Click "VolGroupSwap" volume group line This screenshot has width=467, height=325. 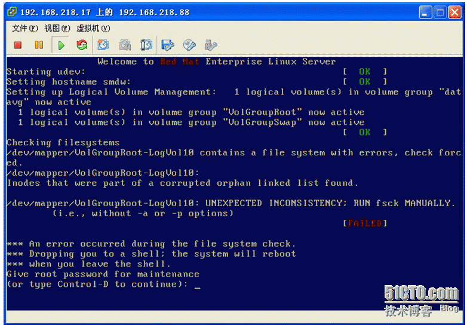tap(191, 122)
